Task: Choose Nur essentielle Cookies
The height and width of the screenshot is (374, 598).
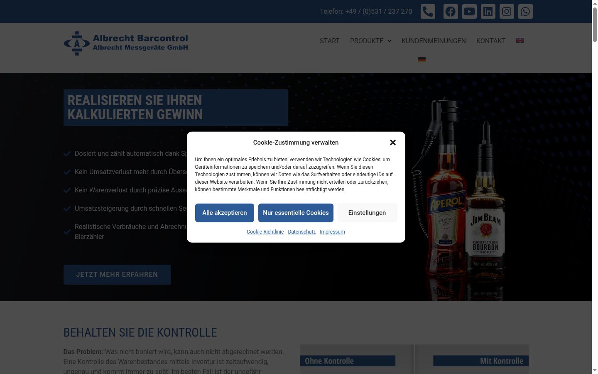Action: 296,213
